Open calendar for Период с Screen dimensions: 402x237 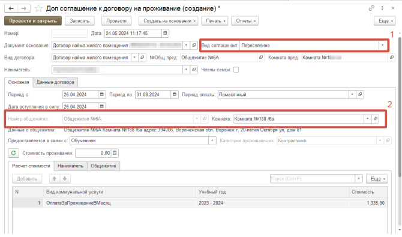tap(102, 94)
